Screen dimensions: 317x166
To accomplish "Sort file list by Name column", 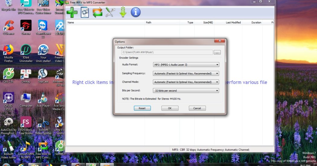I will point(105,22).
